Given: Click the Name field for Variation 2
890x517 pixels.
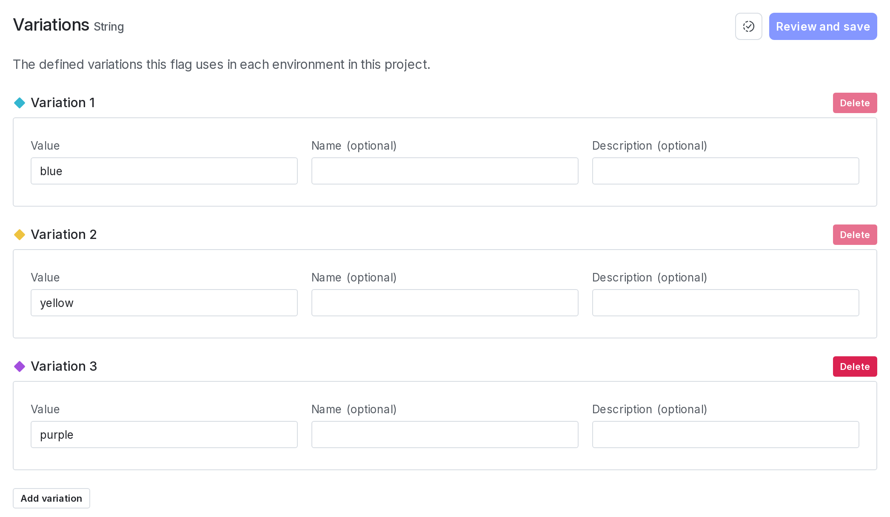Looking at the screenshot, I should (445, 303).
